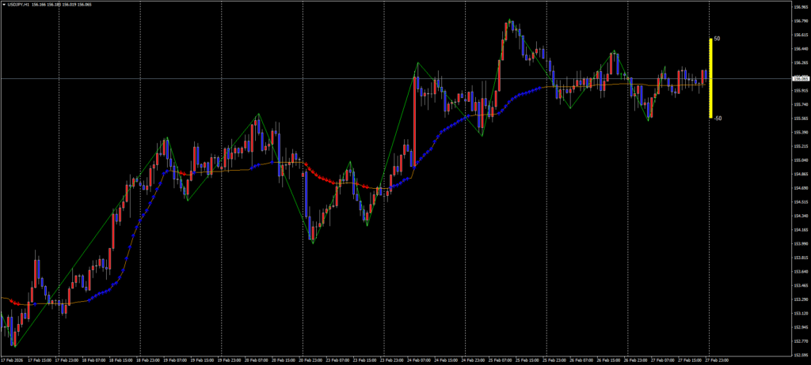Select the 17 Feb 2026 time label

[x=13, y=360]
